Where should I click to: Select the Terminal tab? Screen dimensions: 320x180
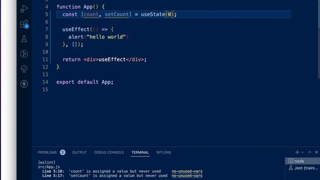140,152
